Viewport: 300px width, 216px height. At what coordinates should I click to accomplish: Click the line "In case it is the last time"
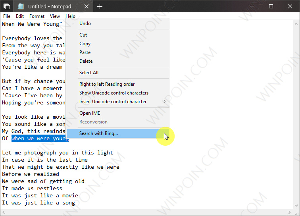click(45, 160)
